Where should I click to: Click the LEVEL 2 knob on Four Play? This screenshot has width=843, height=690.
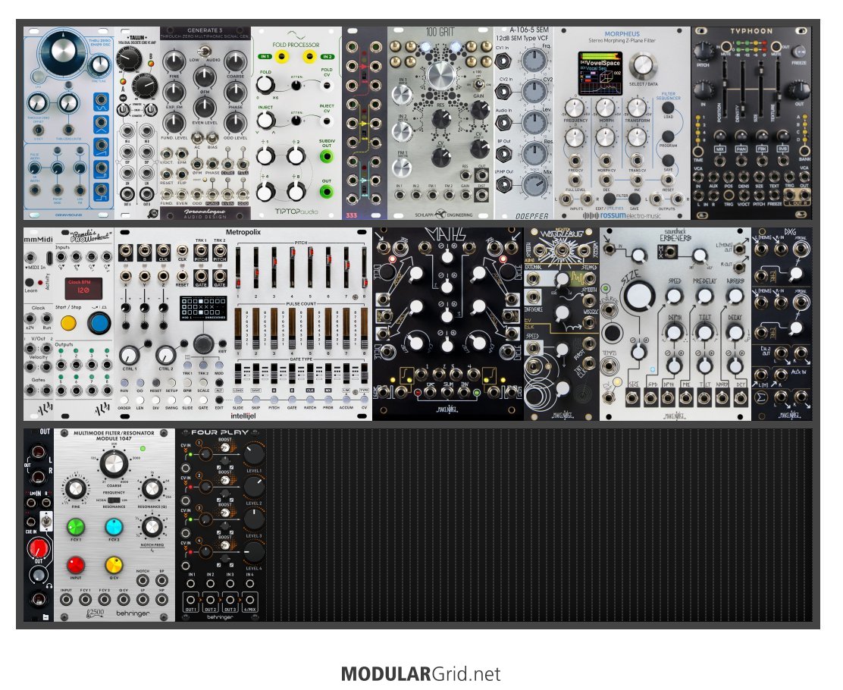tap(254, 487)
